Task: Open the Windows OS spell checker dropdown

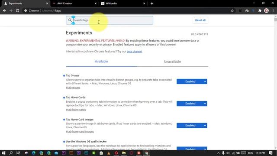Action: (192, 148)
